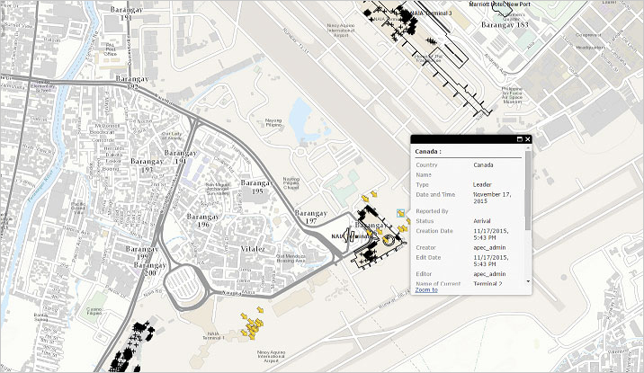Click the 'Edit Date' field label
The width and height of the screenshot is (644, 373).
428,257
